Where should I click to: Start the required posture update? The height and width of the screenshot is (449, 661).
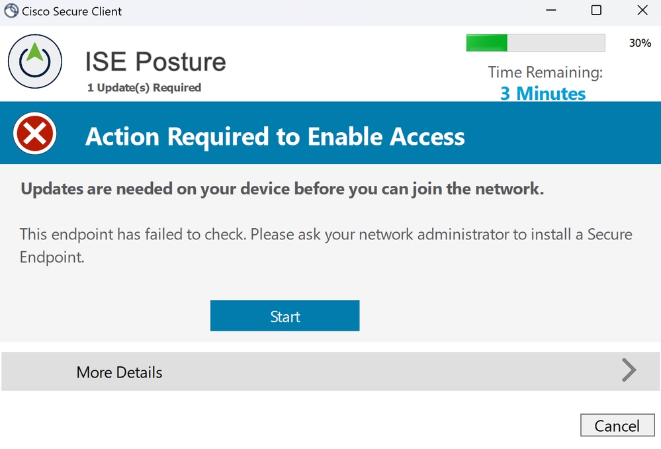pos(285,316)
